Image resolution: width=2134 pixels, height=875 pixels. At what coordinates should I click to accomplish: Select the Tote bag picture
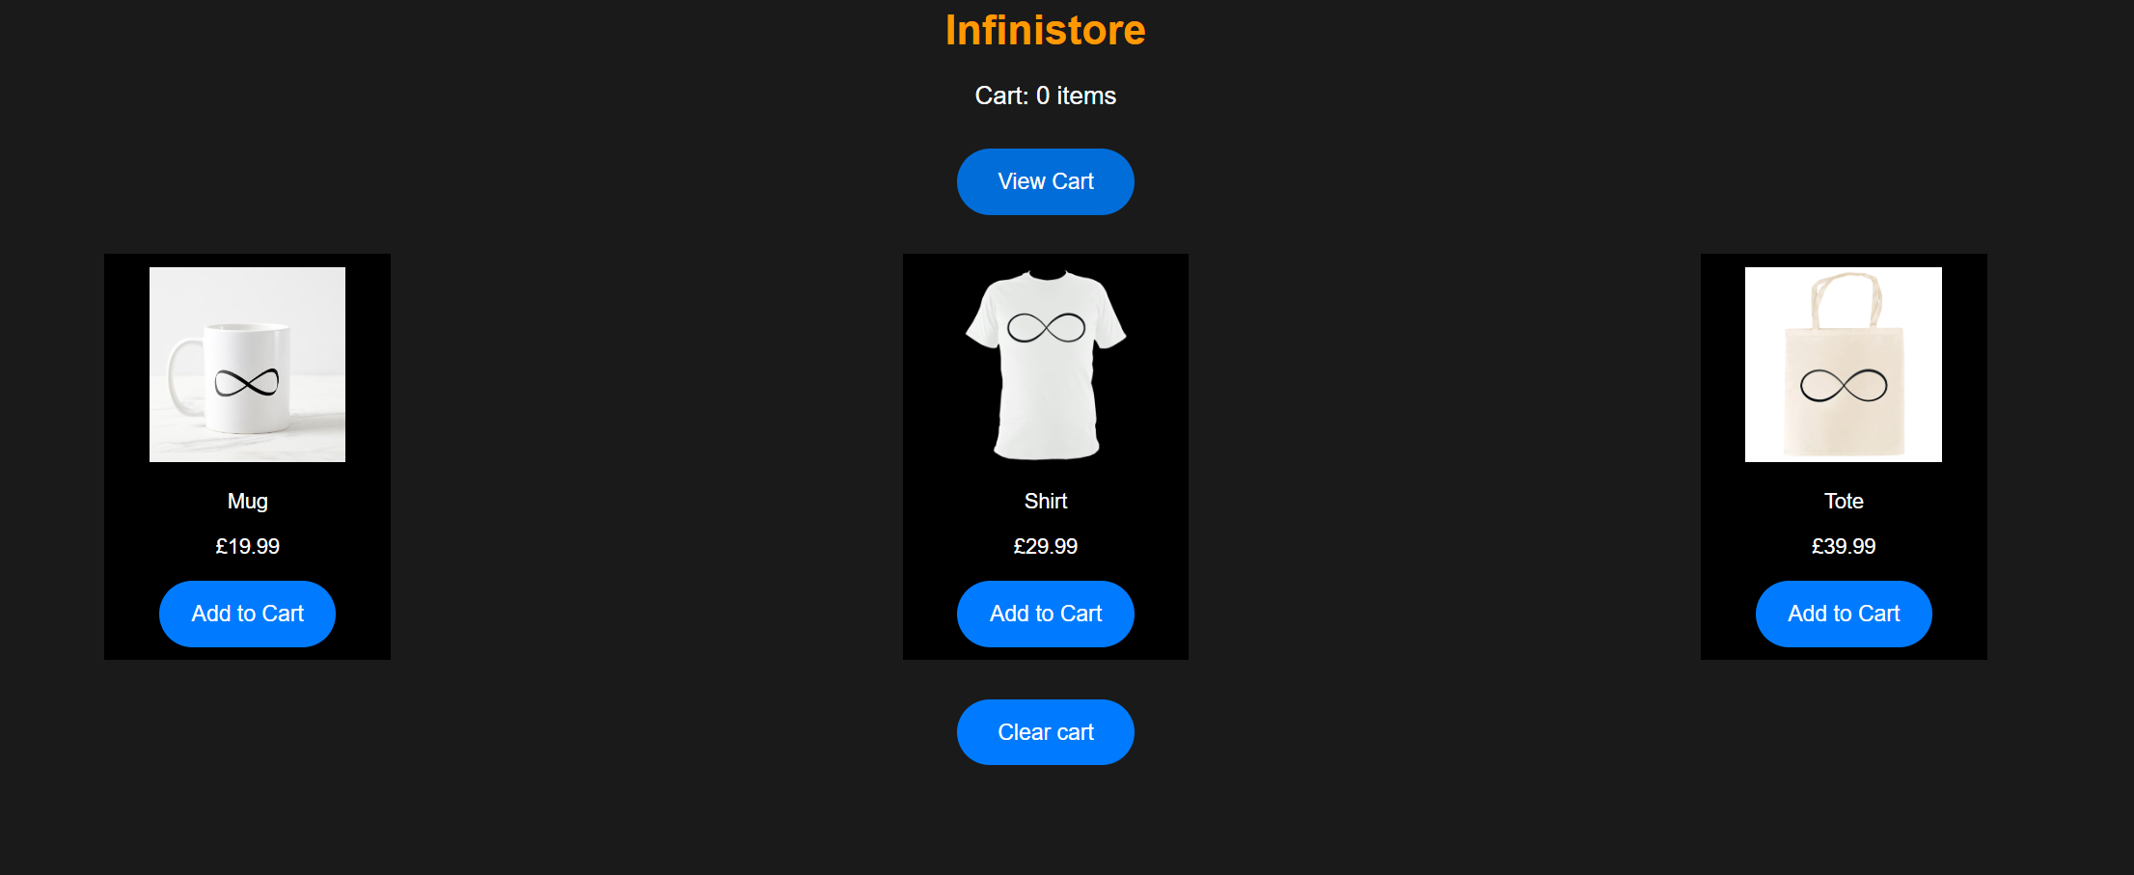point(1844,364)
